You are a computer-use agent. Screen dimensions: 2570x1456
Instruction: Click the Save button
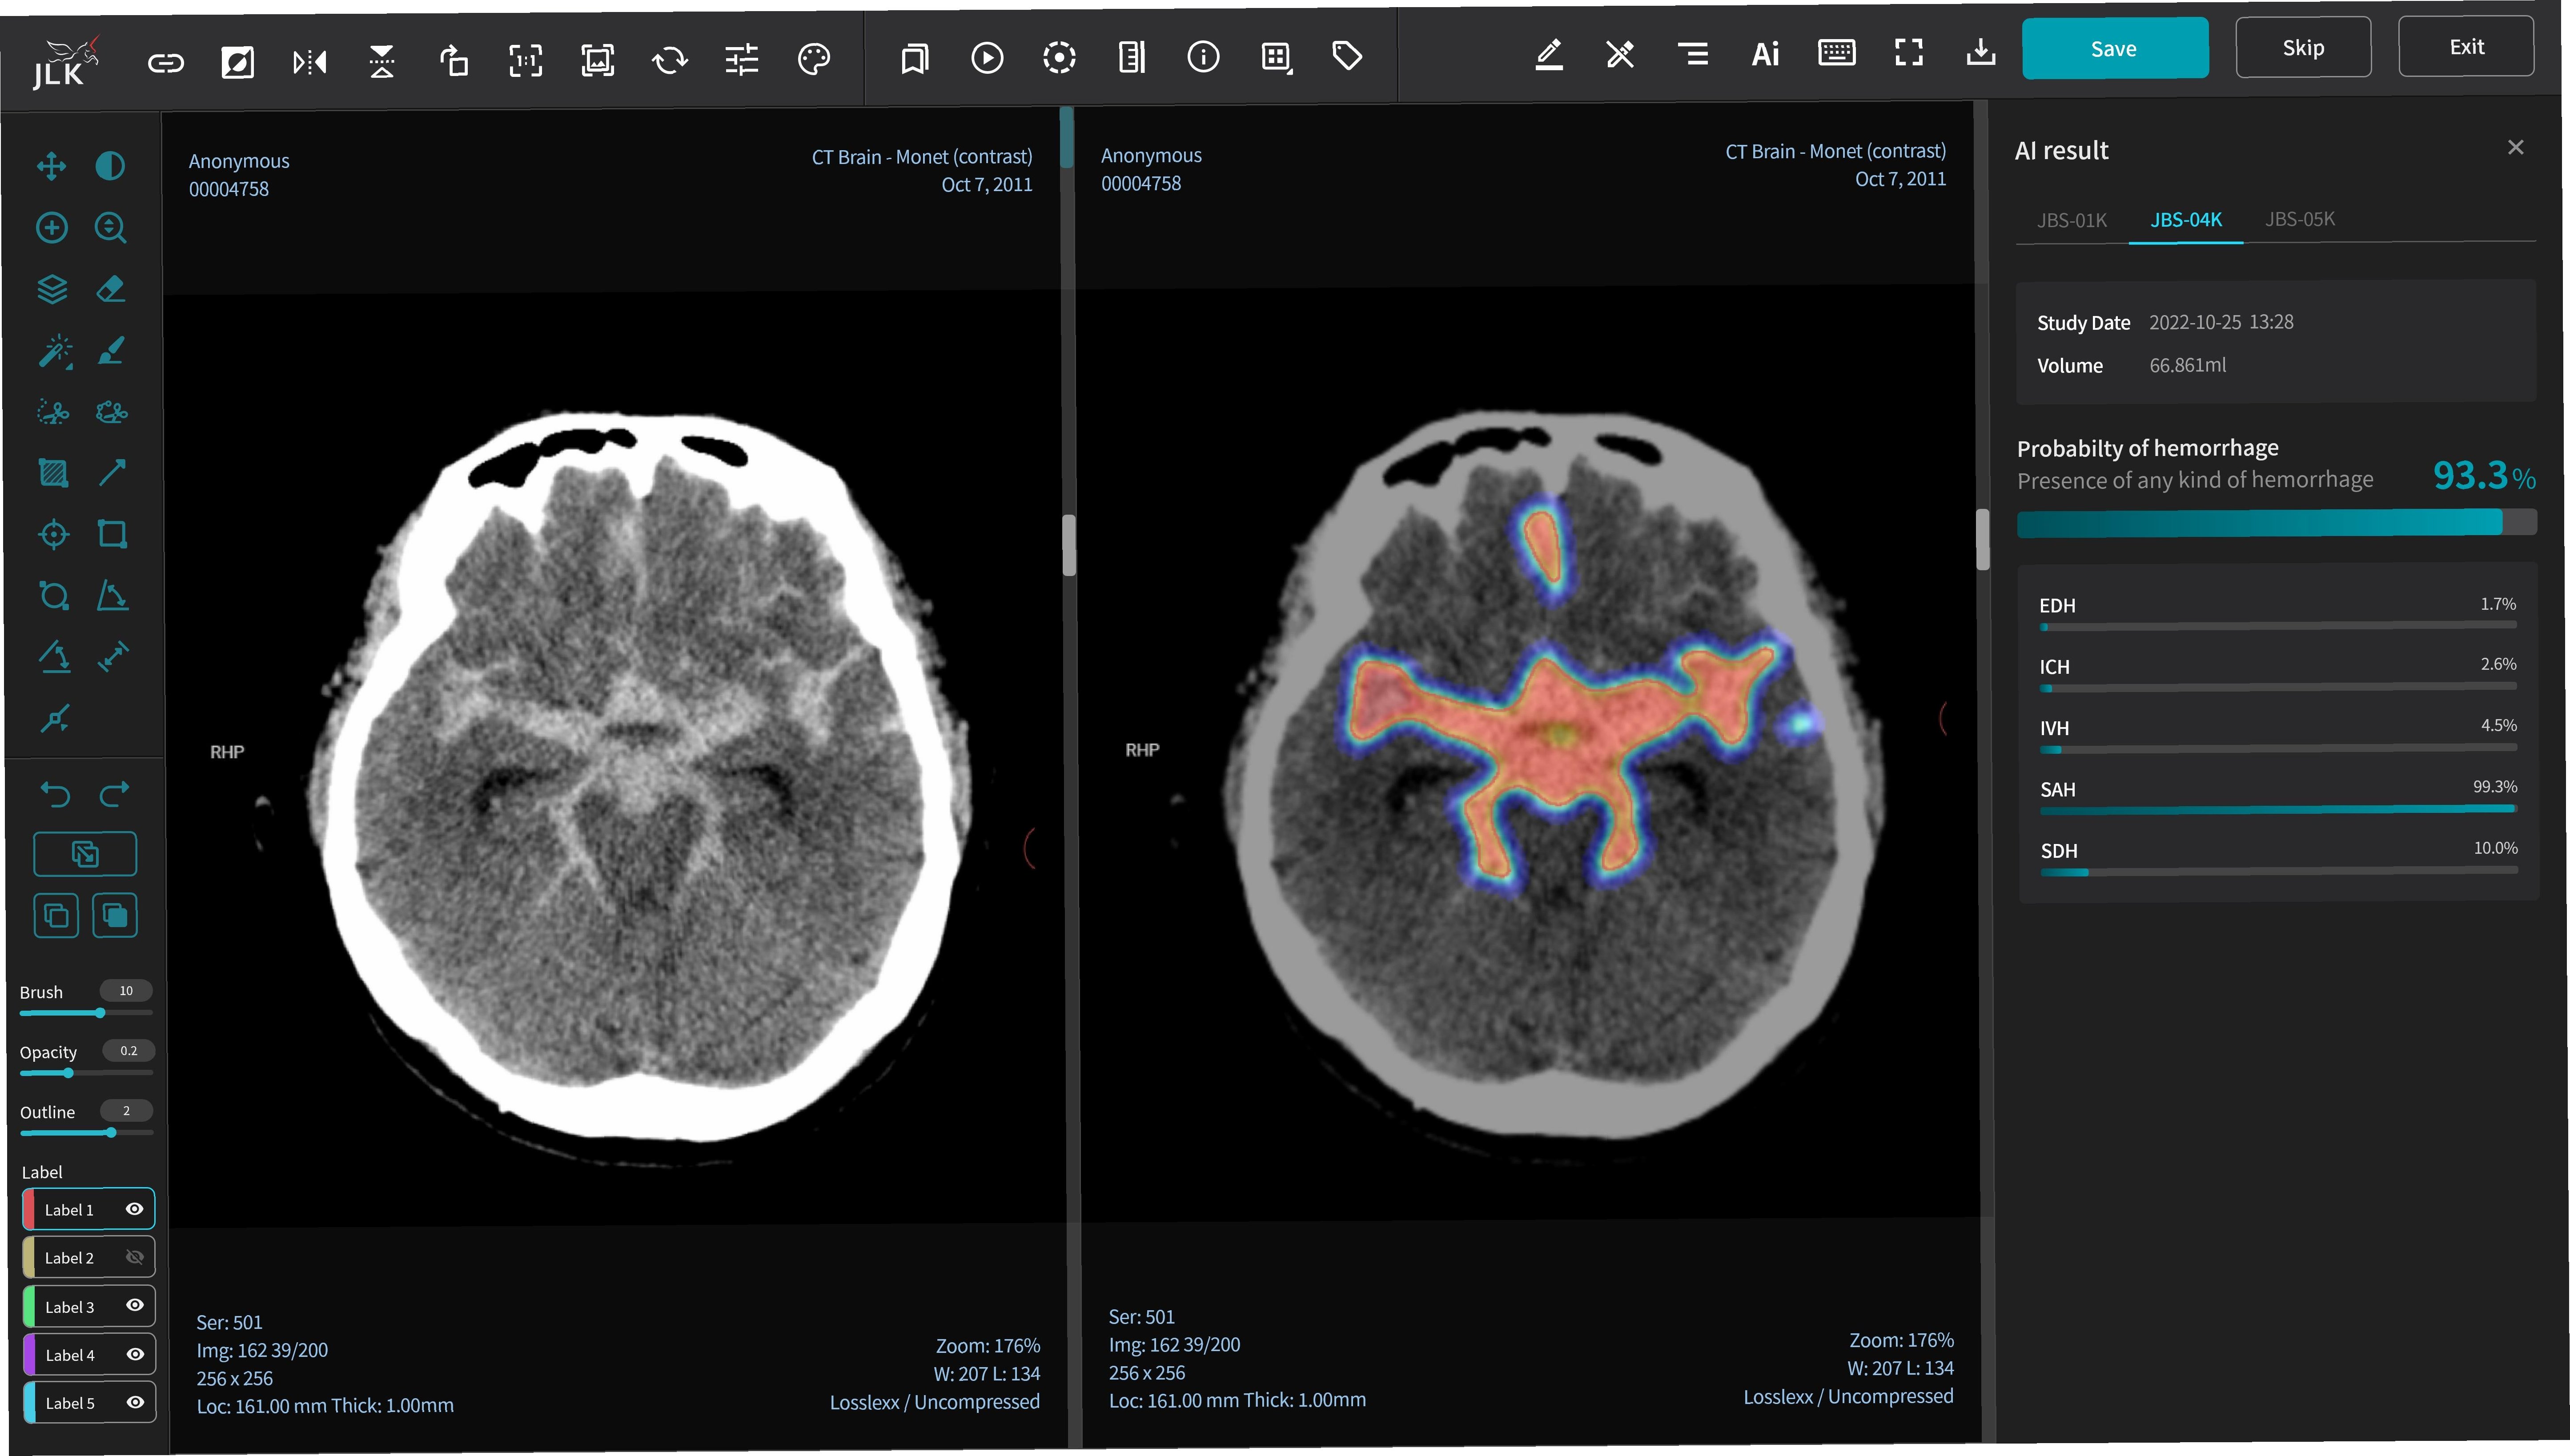click(2114, 49)
